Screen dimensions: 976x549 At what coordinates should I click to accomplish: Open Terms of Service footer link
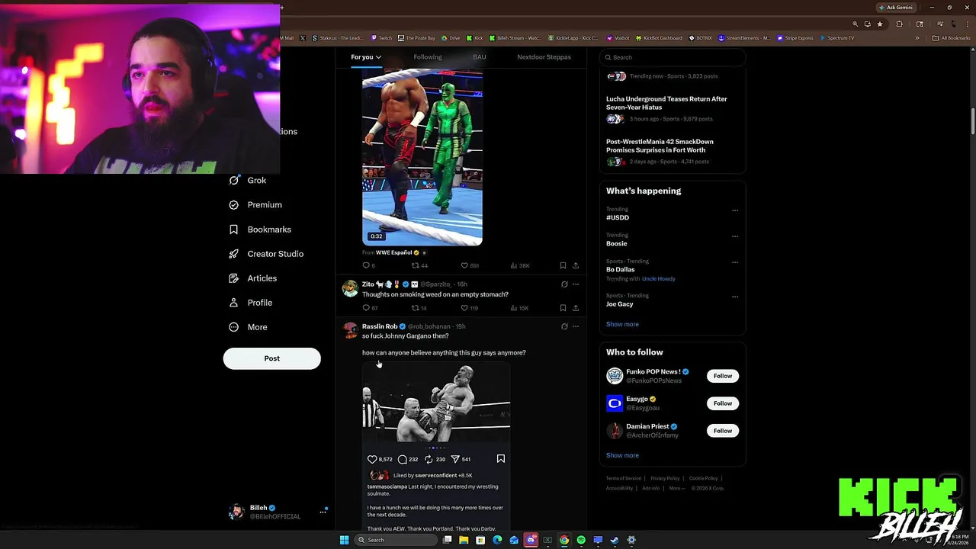pyautogui.click(x=623, y=478)
